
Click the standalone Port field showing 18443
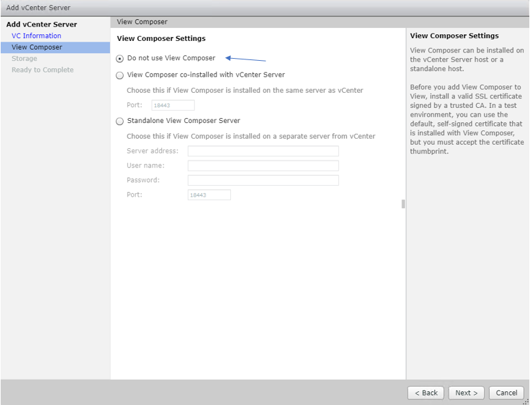click(x=209, y=195)
